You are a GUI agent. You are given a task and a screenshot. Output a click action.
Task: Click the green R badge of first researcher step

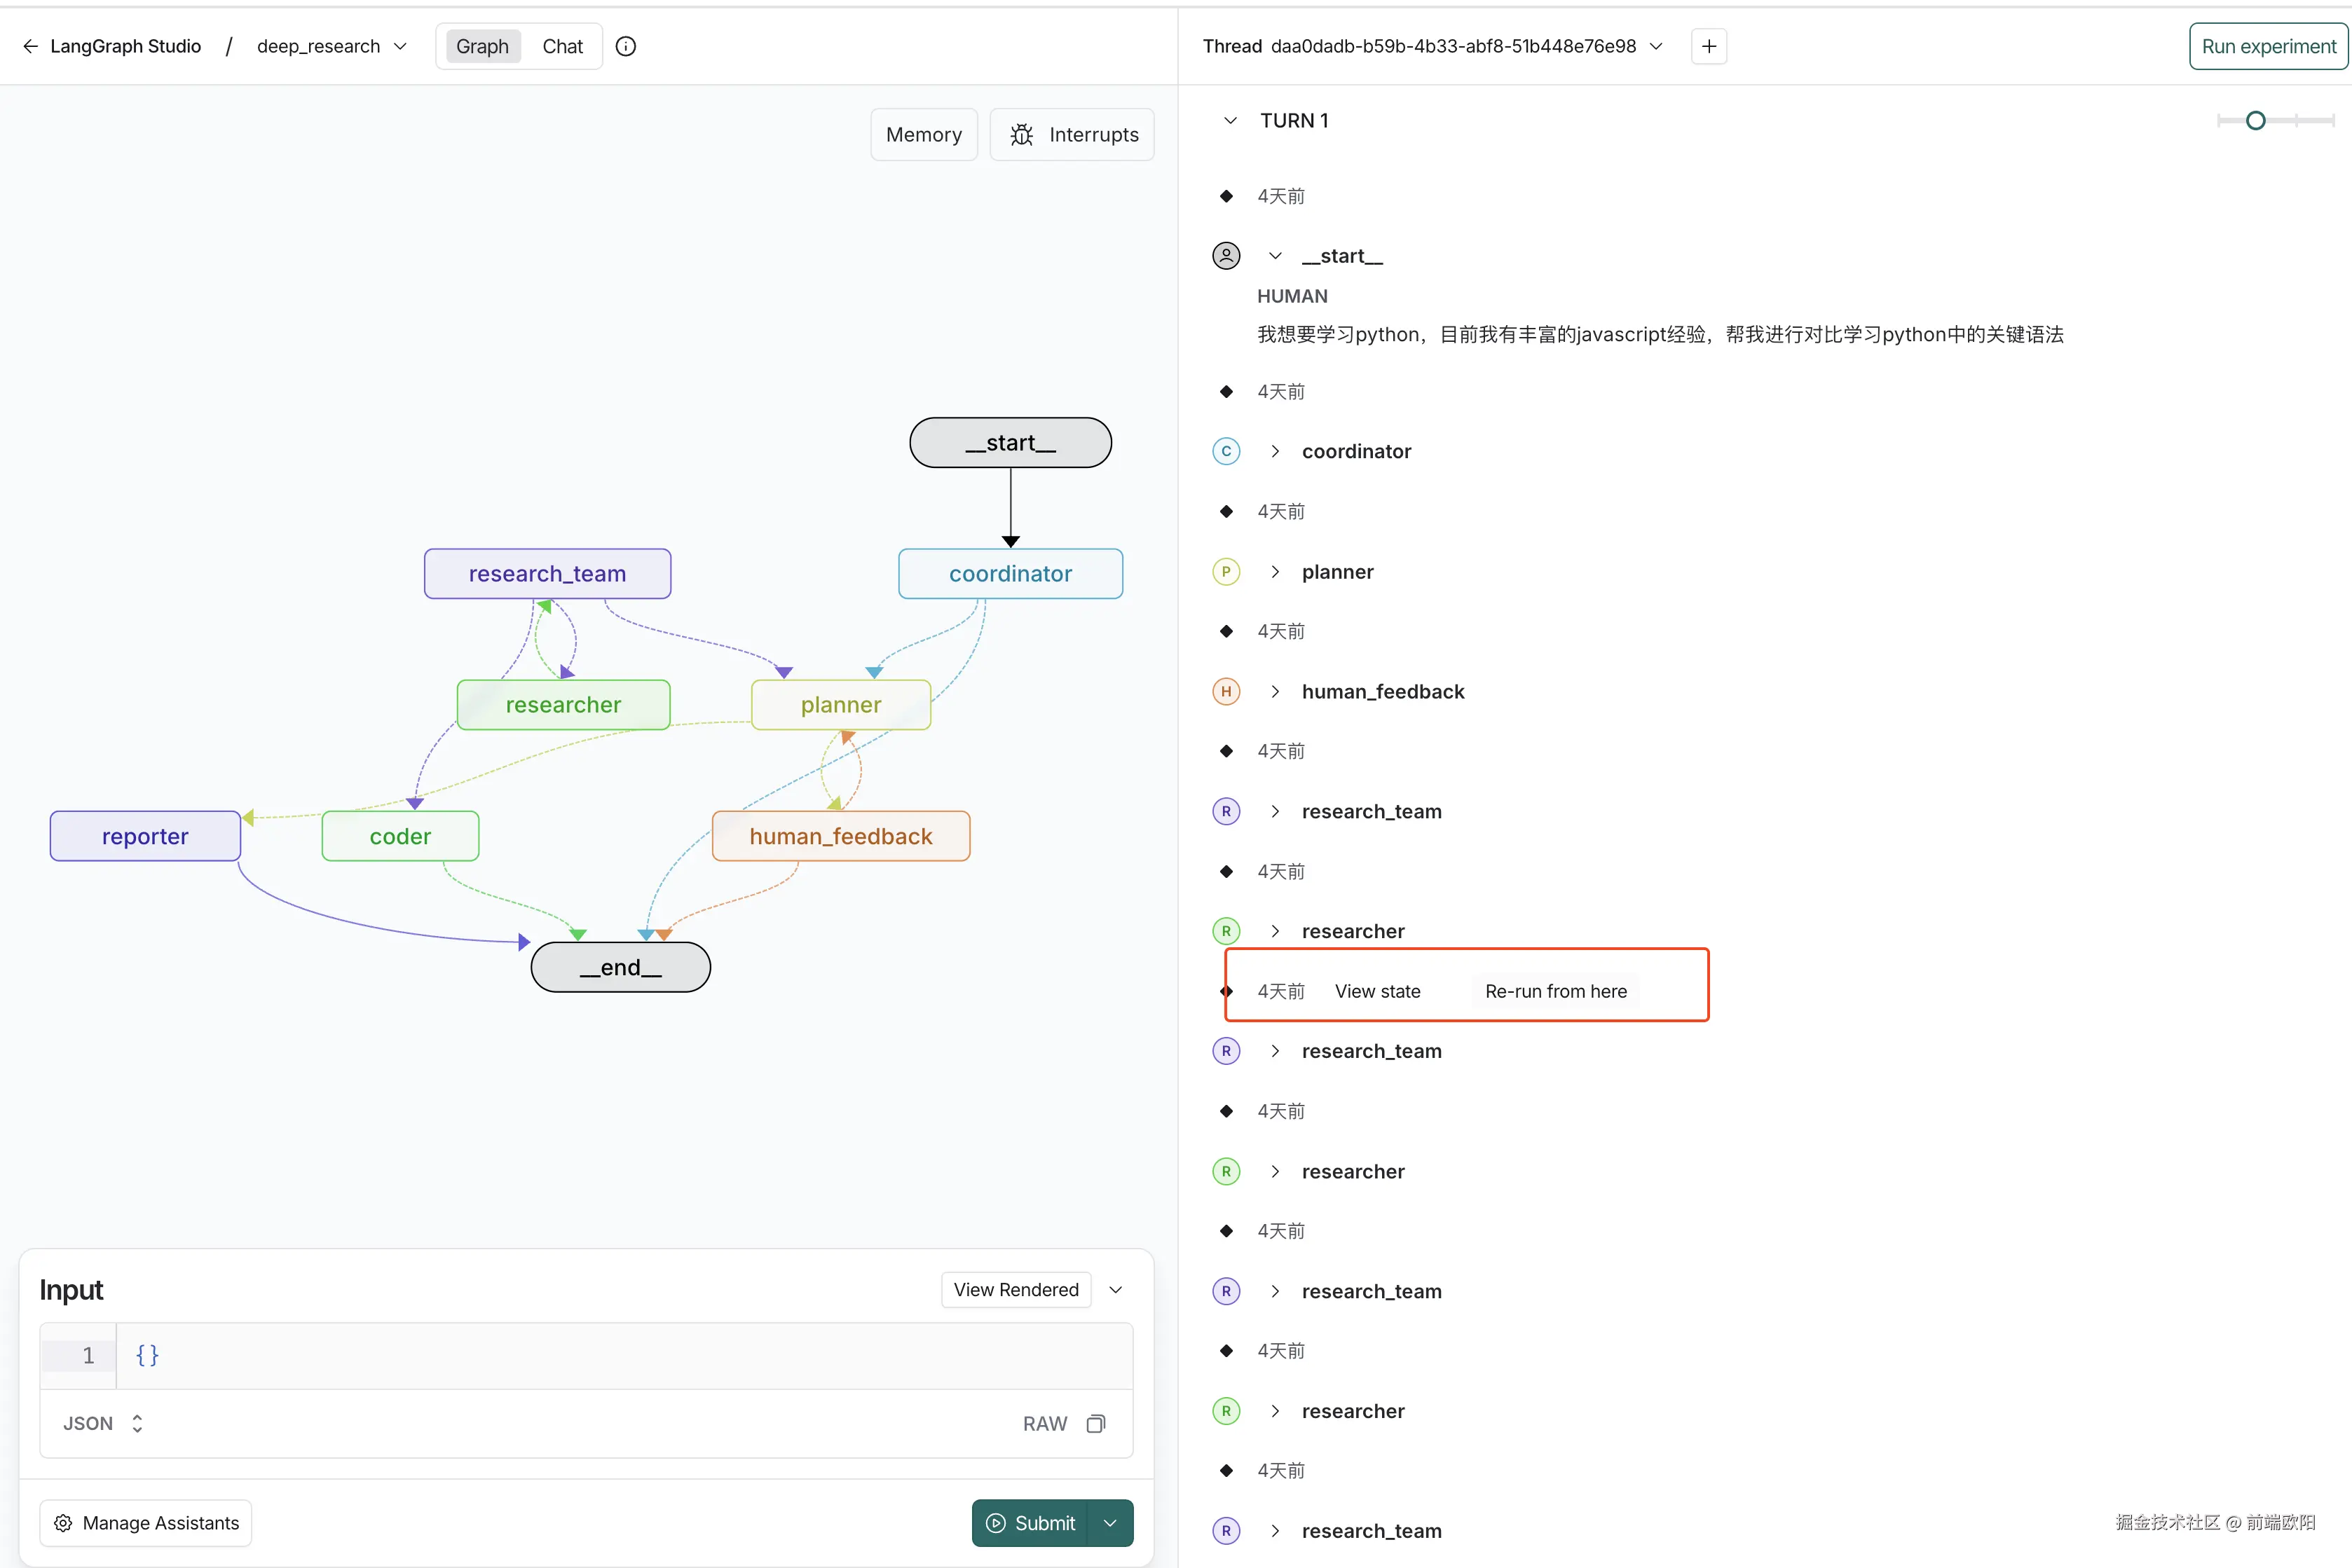[x=1226, y=931]
